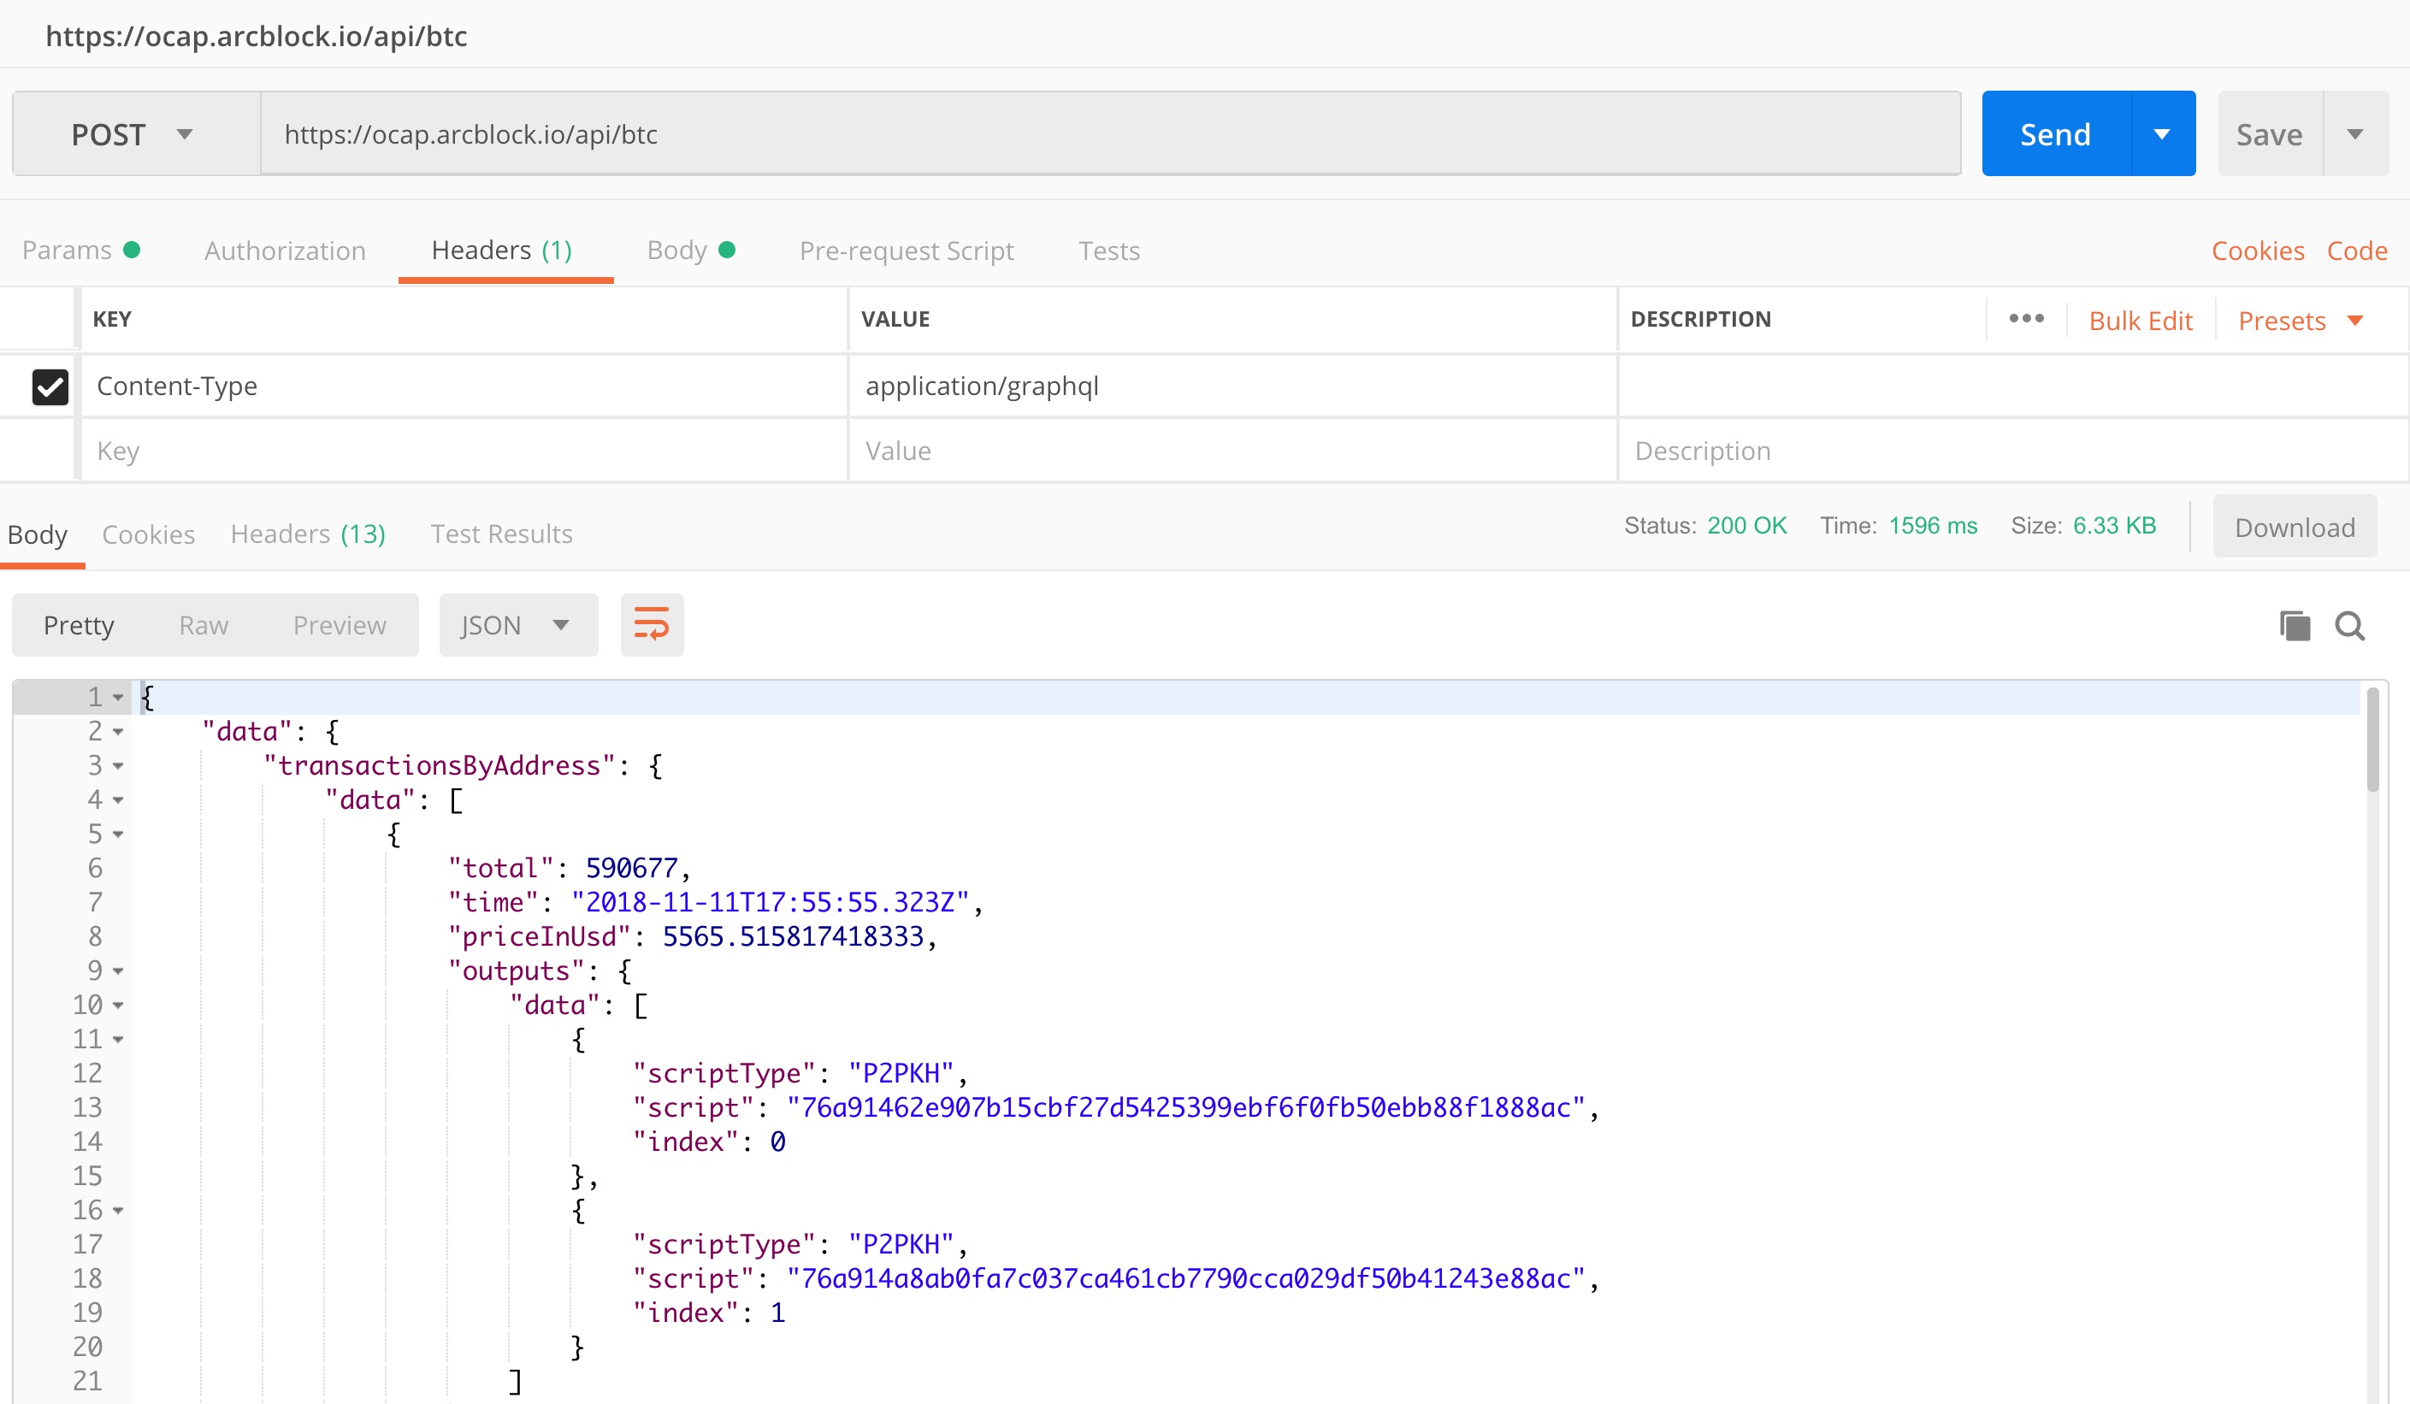Open the Code link

coord(2357,251)
